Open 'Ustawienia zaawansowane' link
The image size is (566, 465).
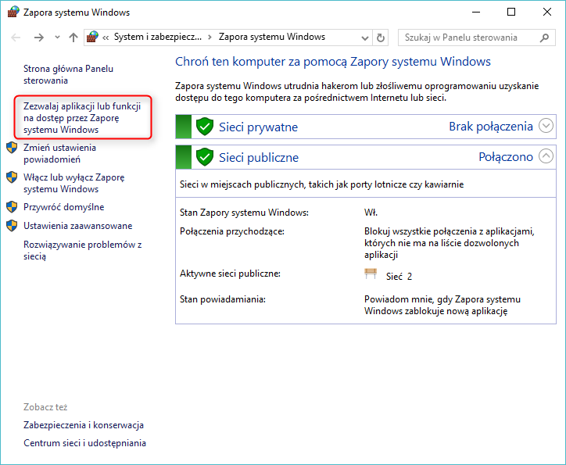[x=77, y=226]
